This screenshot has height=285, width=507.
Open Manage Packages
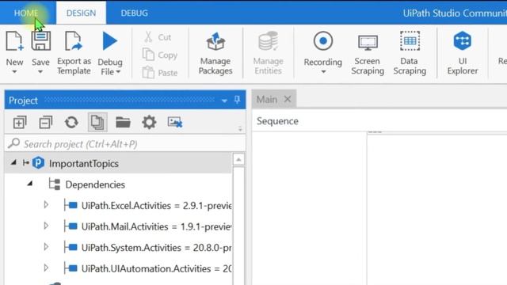click(215, 54)
